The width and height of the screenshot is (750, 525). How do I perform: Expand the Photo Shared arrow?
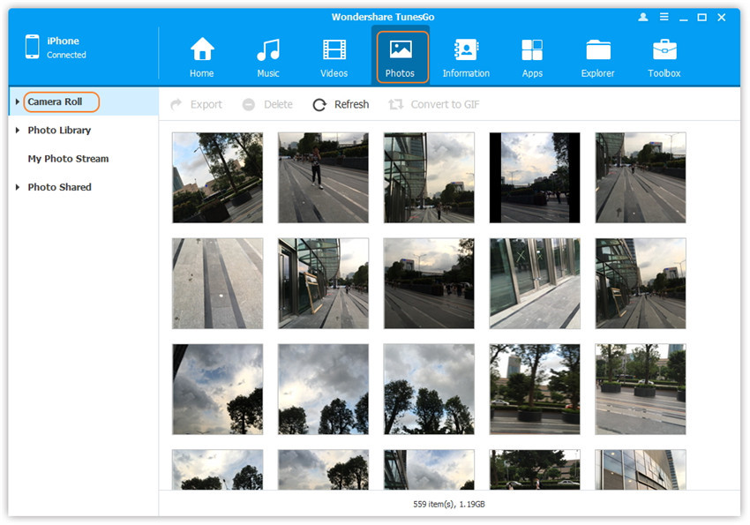(18, 187)
